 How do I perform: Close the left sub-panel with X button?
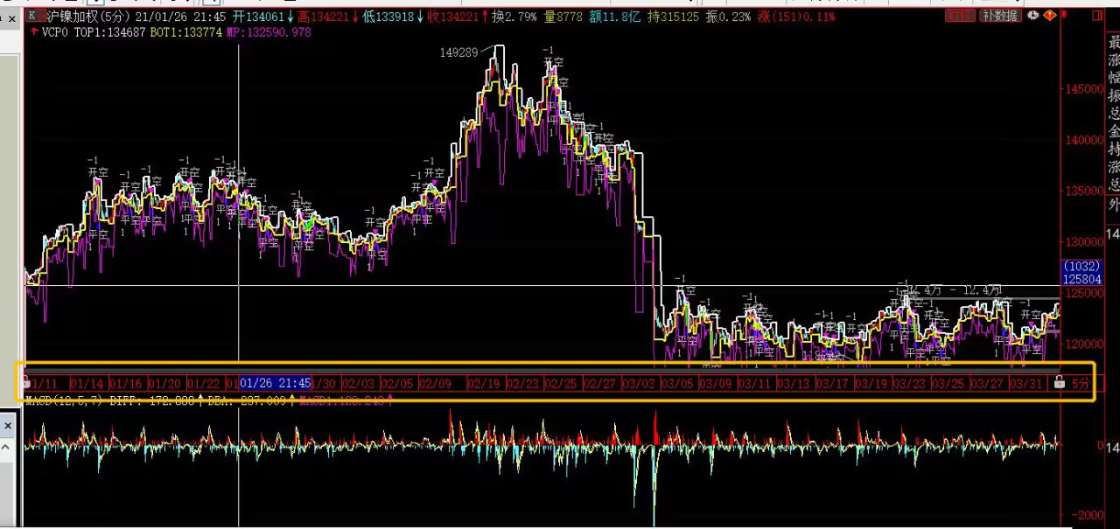6,427
